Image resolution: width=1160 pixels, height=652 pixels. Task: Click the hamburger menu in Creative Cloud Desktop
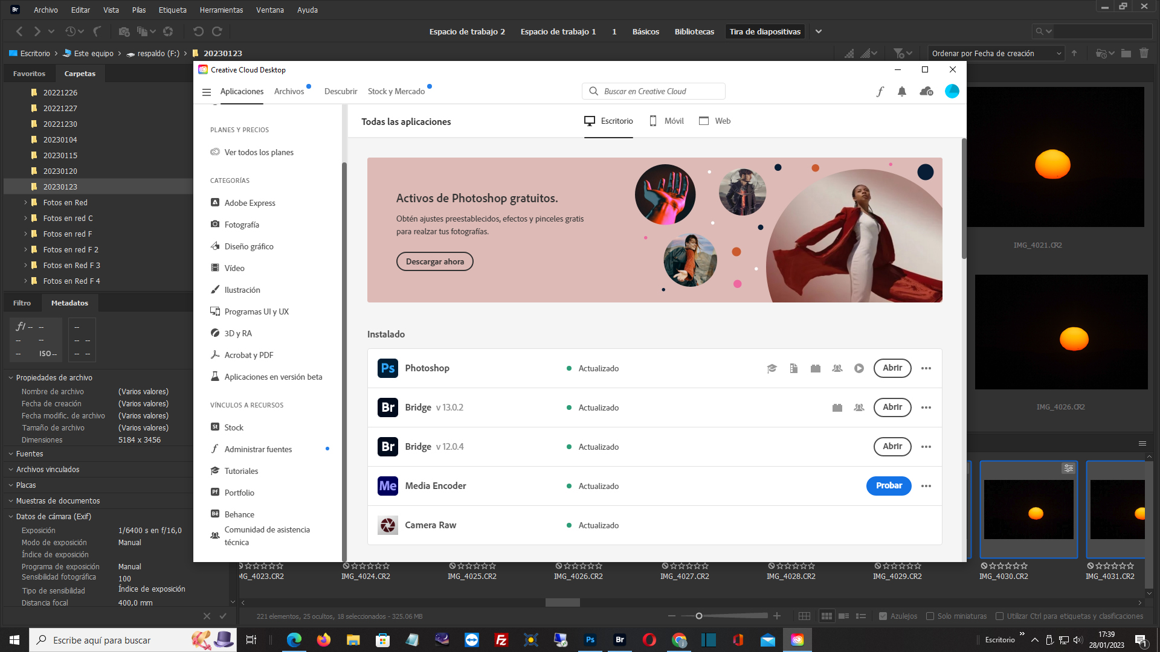pyautogui.click(x=207, y=92)
